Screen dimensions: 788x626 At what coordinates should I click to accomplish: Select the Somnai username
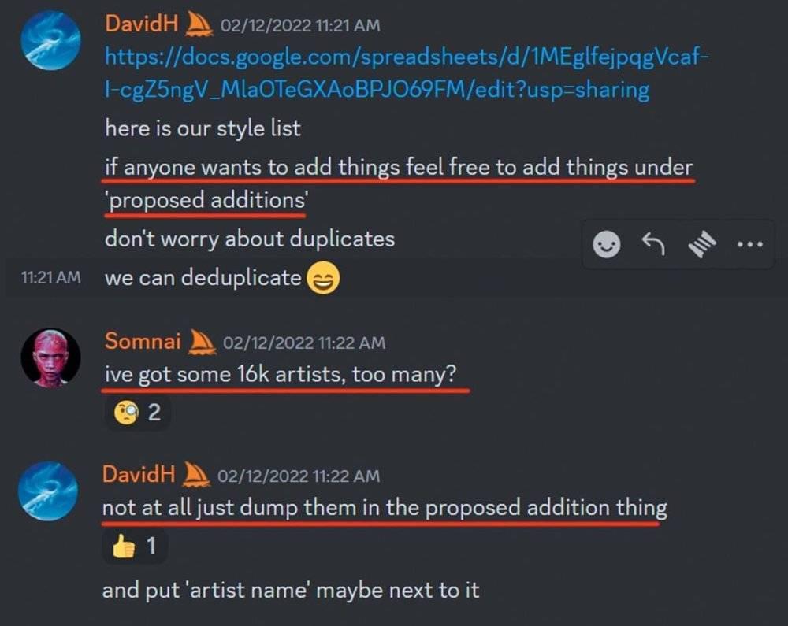pyautogui.click(x=143, y=342)
